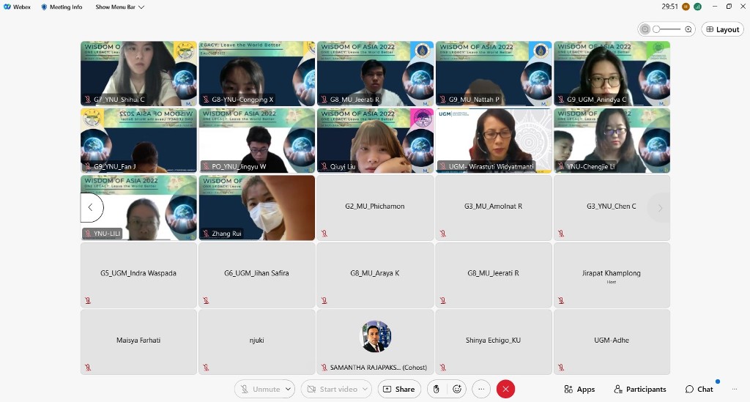750x402 pixels.
Task: Click the zoom-in magnifier icon
Action: tap(688, 29)
